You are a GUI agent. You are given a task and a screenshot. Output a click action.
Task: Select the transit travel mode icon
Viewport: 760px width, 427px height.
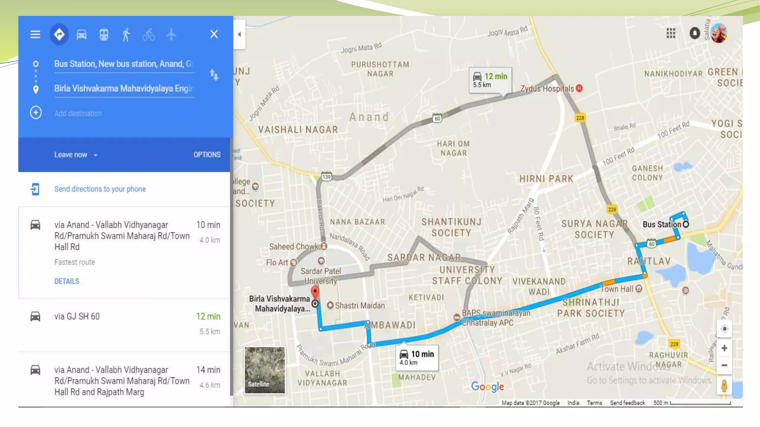coord(104,35)
